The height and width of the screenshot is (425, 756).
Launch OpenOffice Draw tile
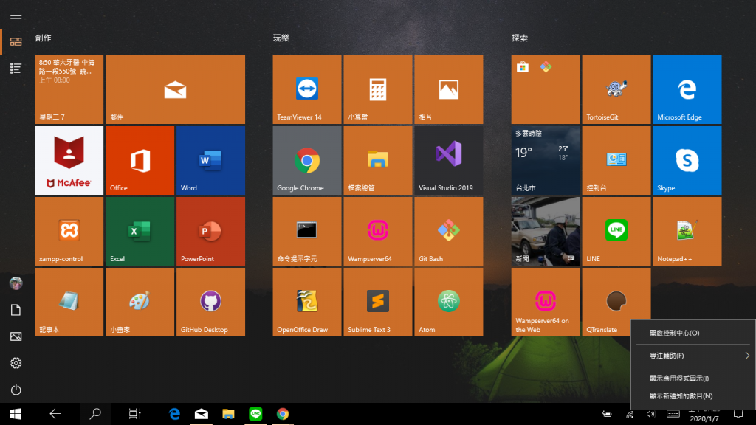pos(307,302)
